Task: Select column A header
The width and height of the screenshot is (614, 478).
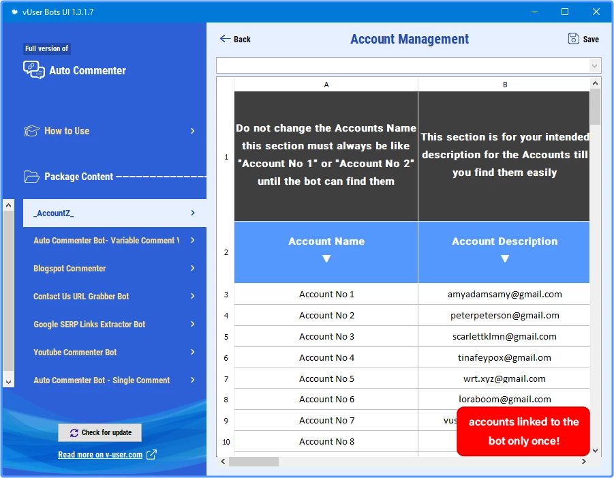Action: pyautogui.click(x=326, y=85)
